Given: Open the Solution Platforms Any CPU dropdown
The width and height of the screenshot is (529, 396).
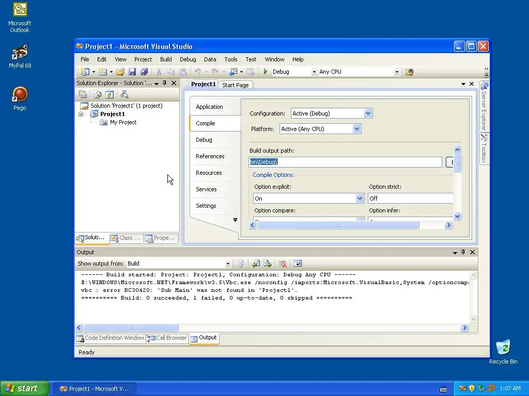Looking at the screenshot, I should pos(397,72).
